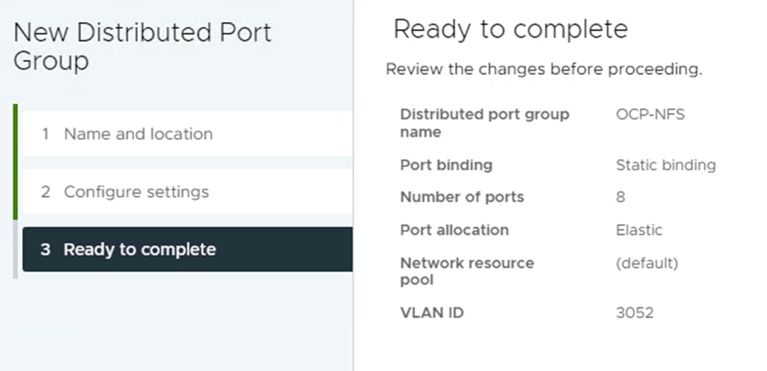Click the Review the changes instruction text
The height and width of the screenshot is (371, 767).
[x=544, y=69]
